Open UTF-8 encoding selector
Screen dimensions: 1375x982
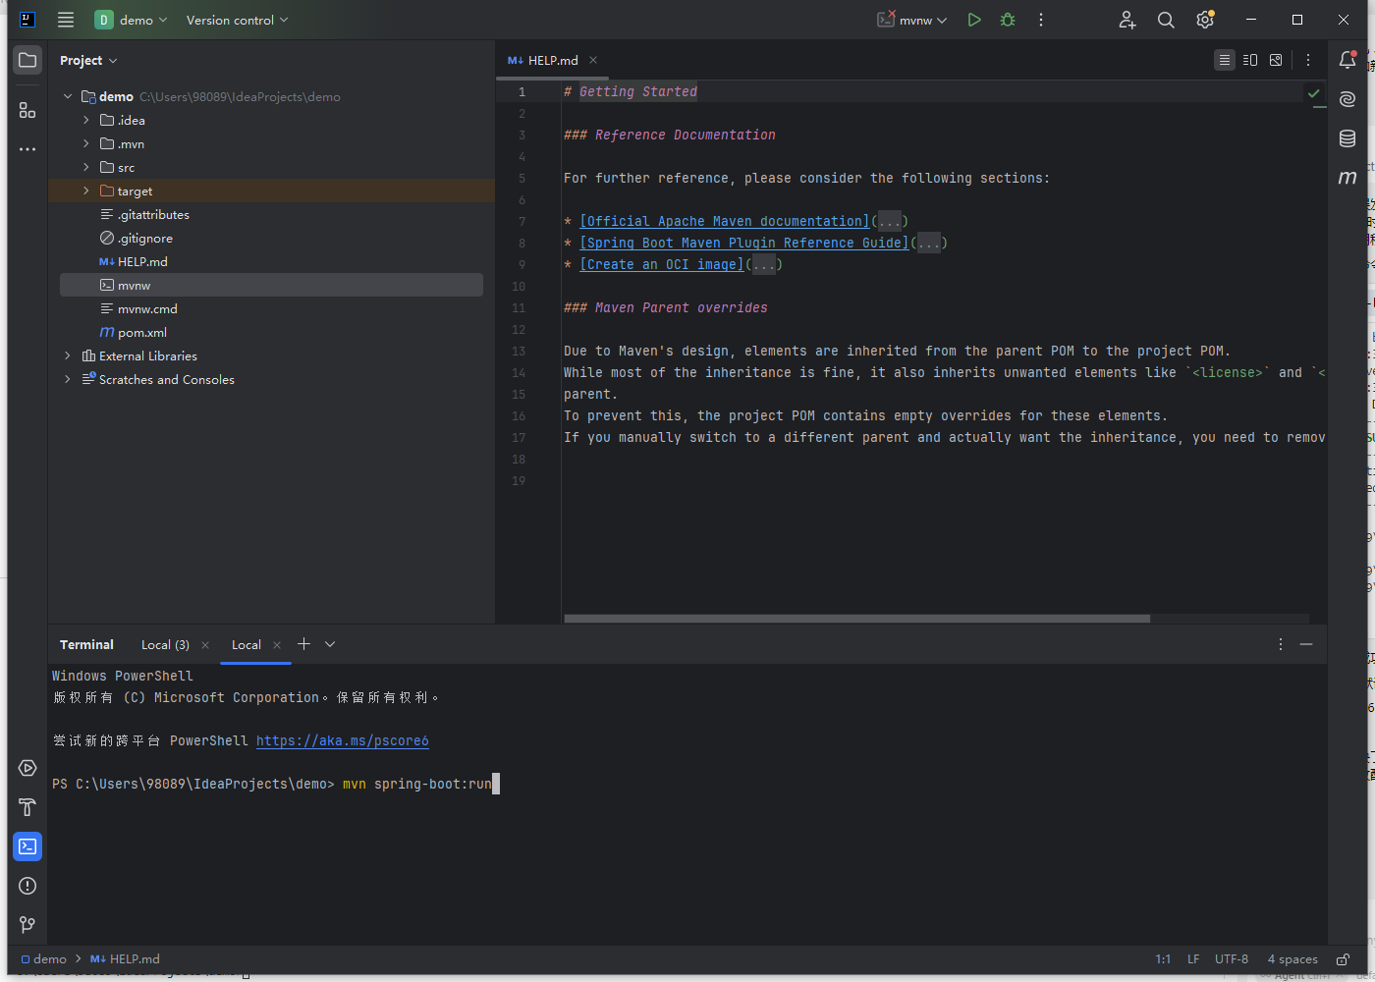pyautogui.click(x=1232, y=959)
